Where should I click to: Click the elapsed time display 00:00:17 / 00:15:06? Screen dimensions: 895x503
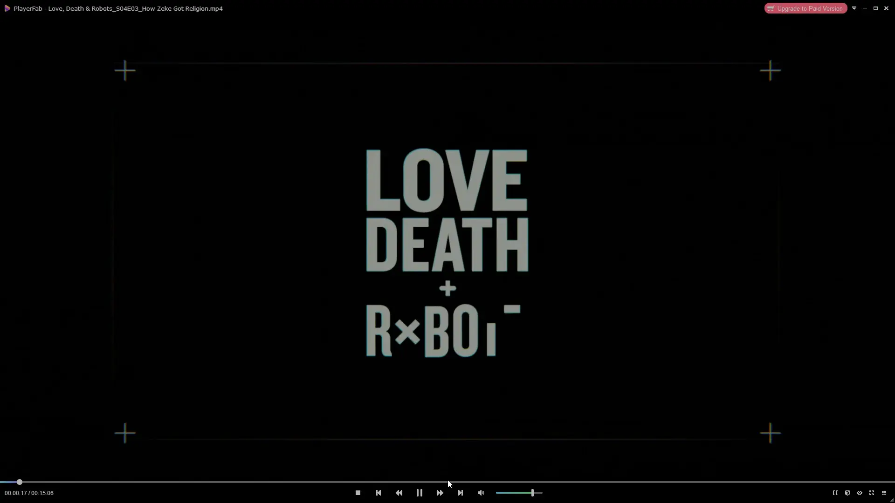tap(29, 493)
